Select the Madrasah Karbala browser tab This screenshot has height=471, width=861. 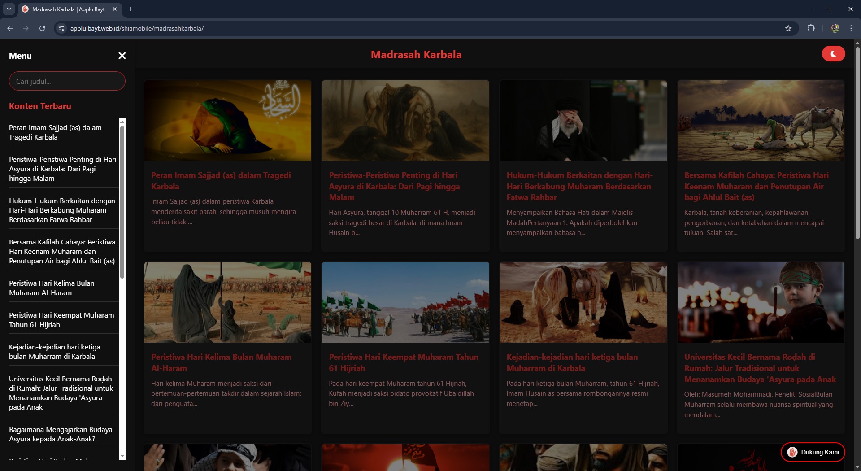pyautogui.click(x=70, y=9)
